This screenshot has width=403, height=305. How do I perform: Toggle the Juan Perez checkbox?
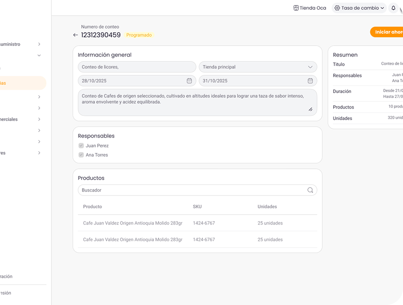pyautogui.click(x=81, y=146)
